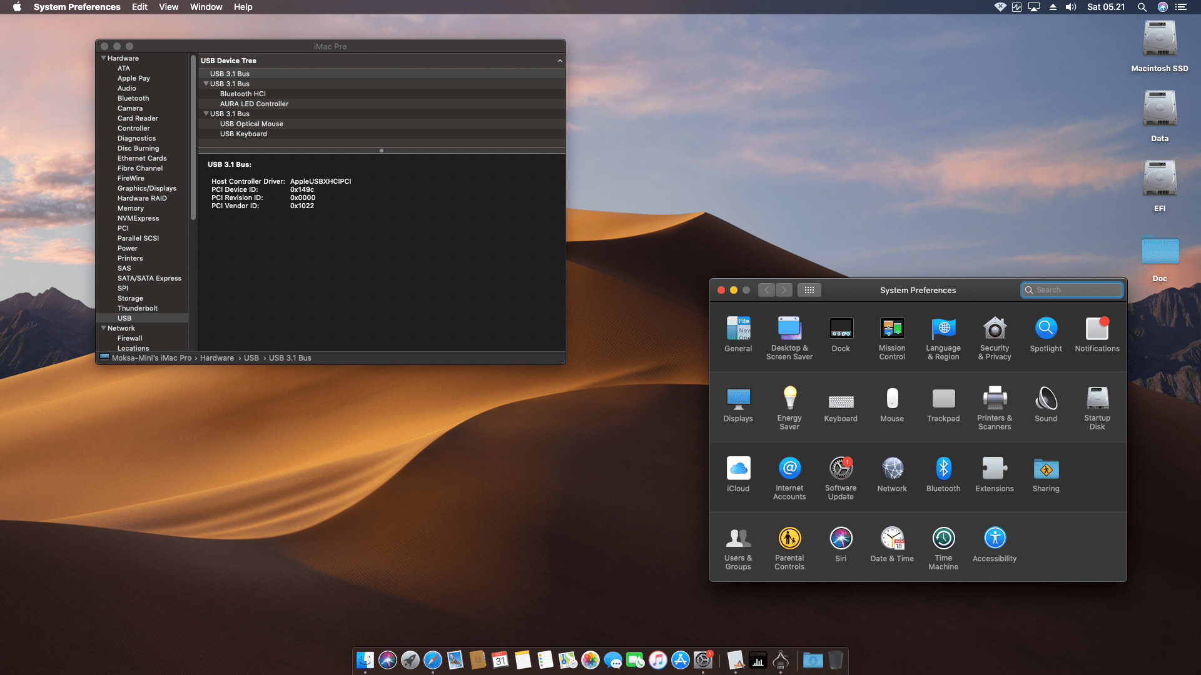Open the General preference pane

(x=738, y=335)
